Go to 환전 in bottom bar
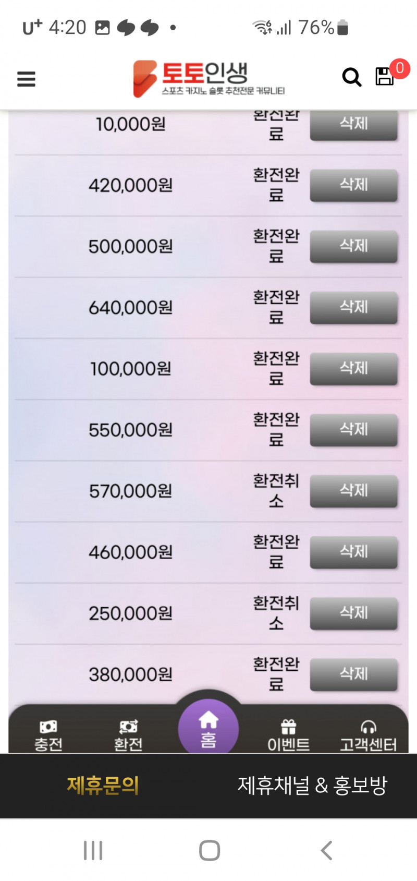The height and width of the screenshot is (881, 417). 128,735
